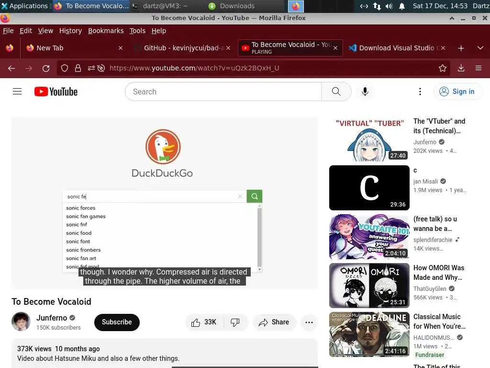Screen dimensions: 490x368
Task: Open the File menu
Action: (x=8, y=31)
